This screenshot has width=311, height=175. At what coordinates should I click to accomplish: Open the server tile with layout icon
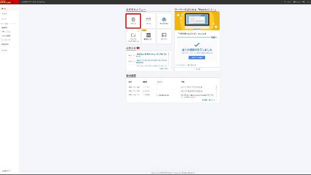tap(164, 37)
